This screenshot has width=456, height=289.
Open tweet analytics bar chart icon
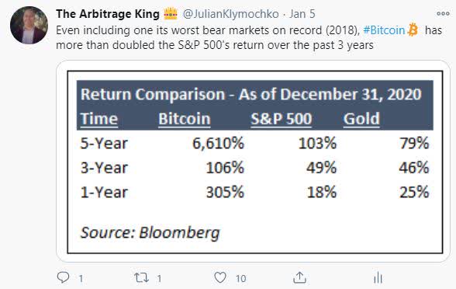tap(378, 277)
